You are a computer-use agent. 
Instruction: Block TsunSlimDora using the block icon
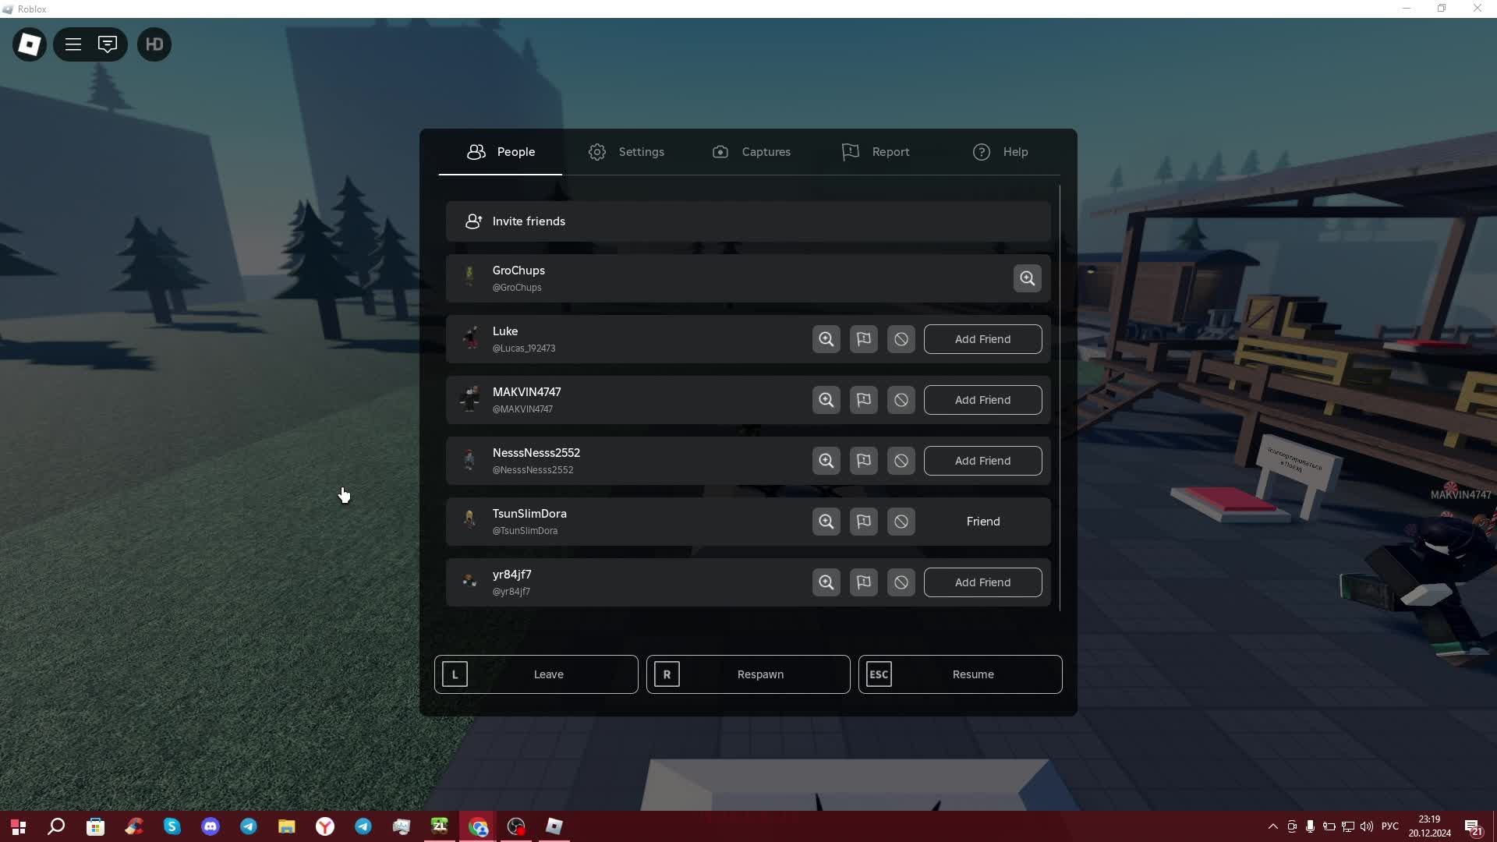click(x=901, y=522)
